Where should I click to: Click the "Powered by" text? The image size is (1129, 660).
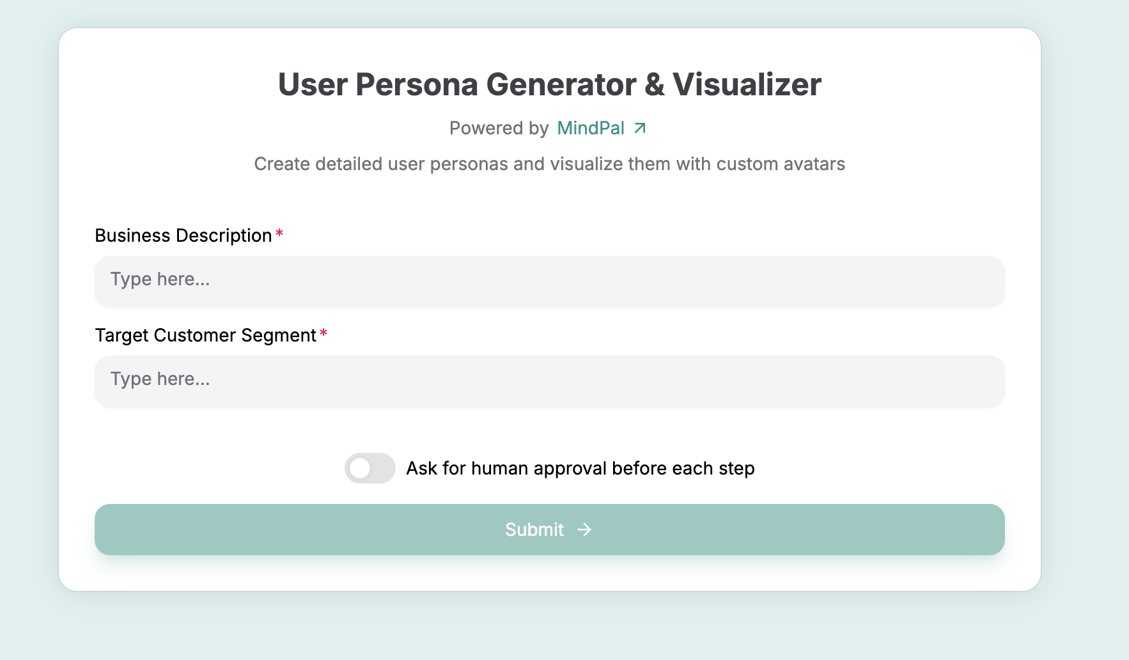(499, 129)
